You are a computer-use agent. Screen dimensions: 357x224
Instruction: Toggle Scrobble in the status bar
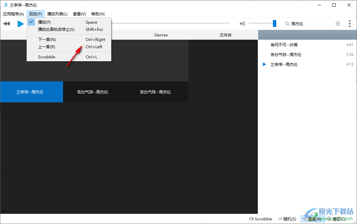tap(260, 219)
